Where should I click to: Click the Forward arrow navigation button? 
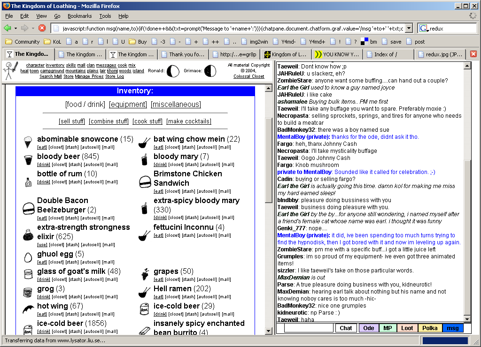(24, 28)
